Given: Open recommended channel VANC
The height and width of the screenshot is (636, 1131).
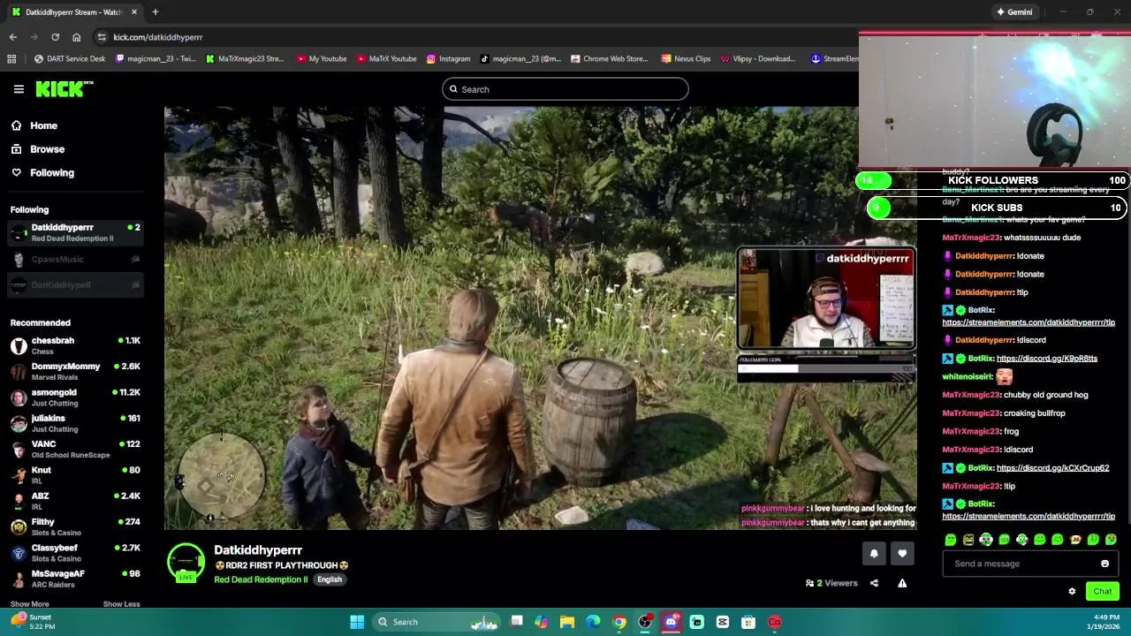Looking at the screenshot, I should [x=74, y=449].
